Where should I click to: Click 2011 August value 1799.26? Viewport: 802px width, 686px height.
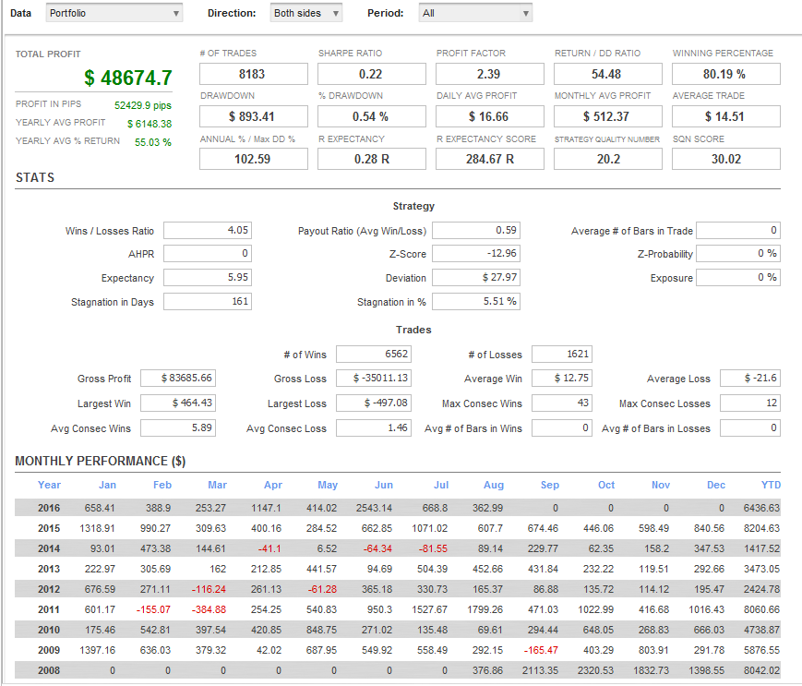tap(485, 609)
